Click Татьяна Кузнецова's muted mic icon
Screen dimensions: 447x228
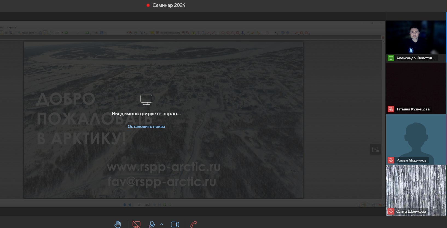(391, 109)
